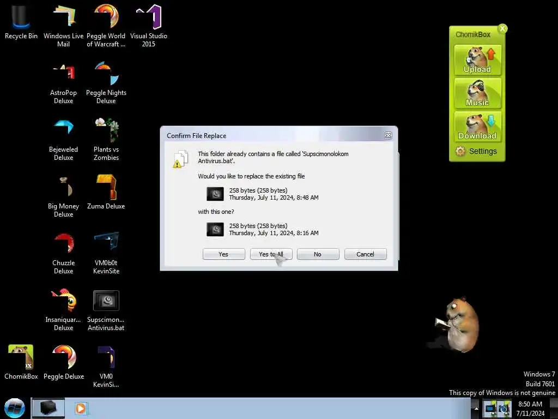
Task: Click Music in ChomikBox widget
Action: (x=477, y=93)
